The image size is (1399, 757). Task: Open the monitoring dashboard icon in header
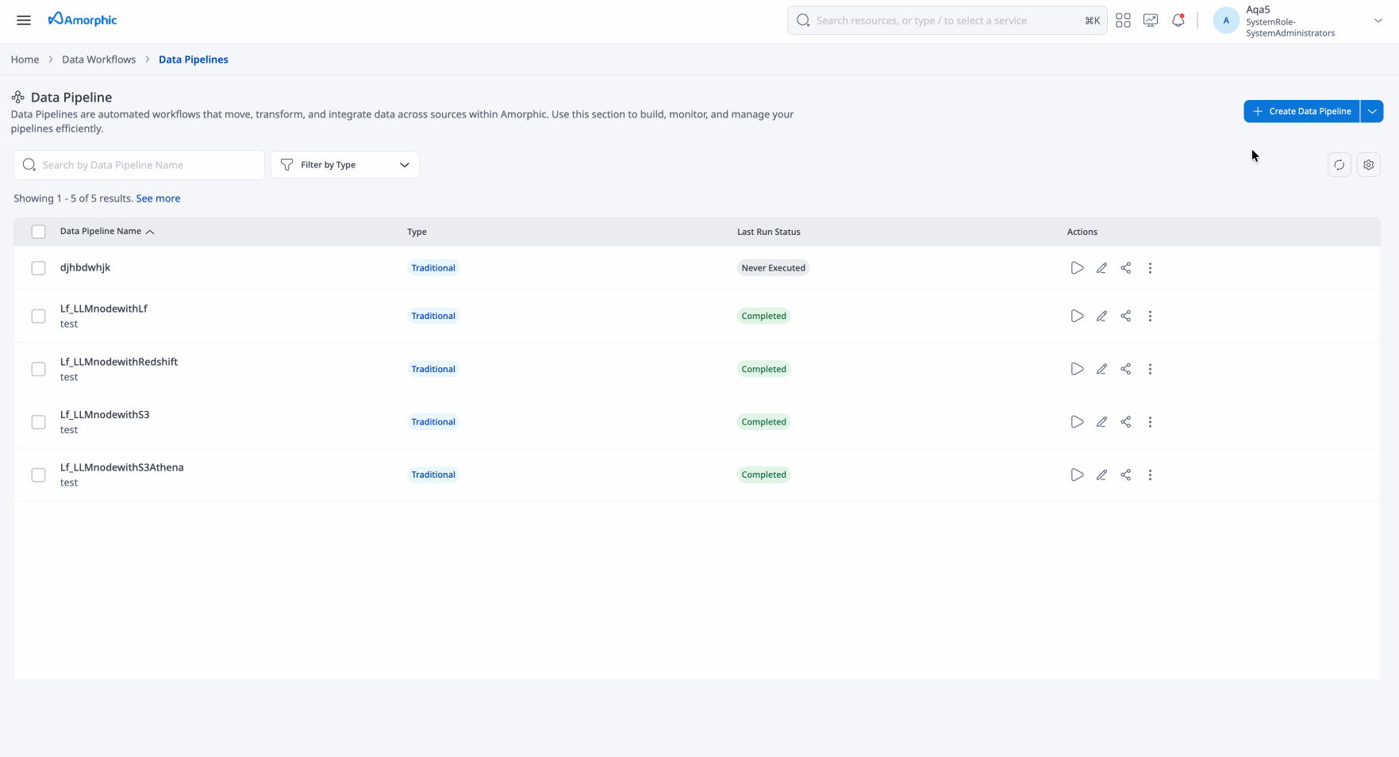(1151, 21)
